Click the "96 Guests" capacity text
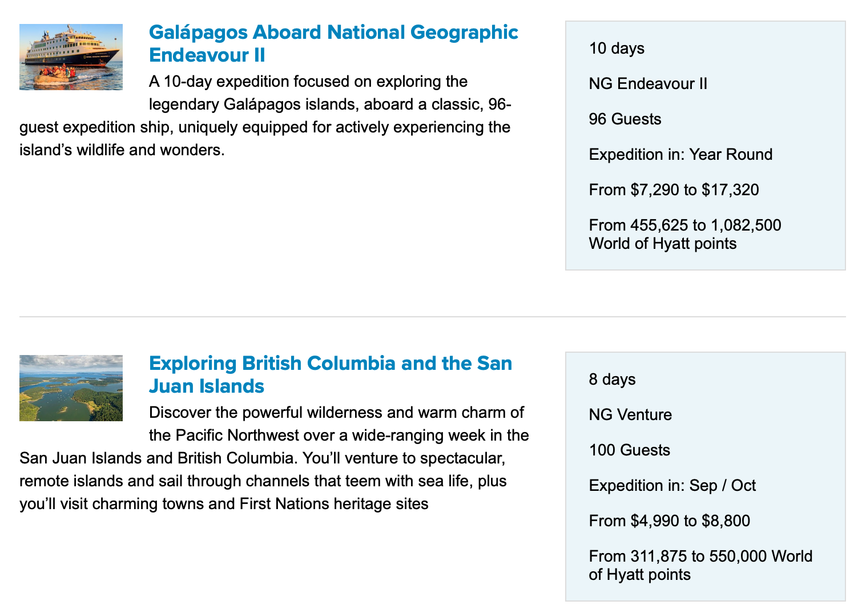The height and width of the screenshot is (613, 862). 625,119
